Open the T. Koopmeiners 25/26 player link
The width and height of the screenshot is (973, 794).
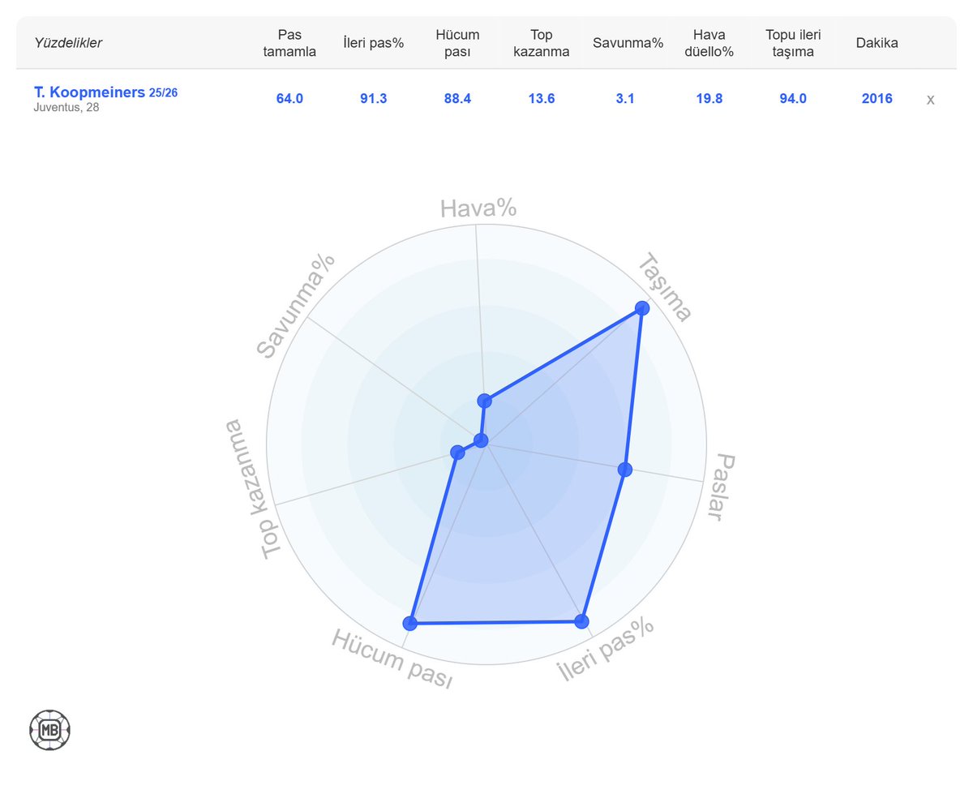106,92
